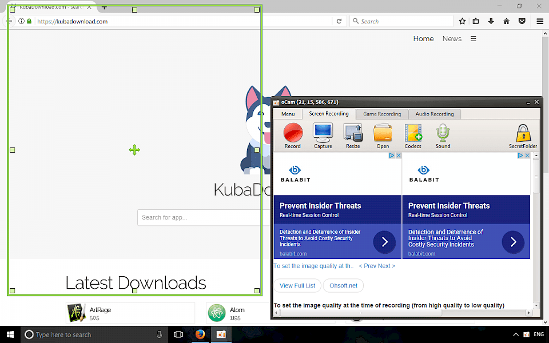Click the Next tip link in oCam
The image size is (549, 343).
click(387, 266)
